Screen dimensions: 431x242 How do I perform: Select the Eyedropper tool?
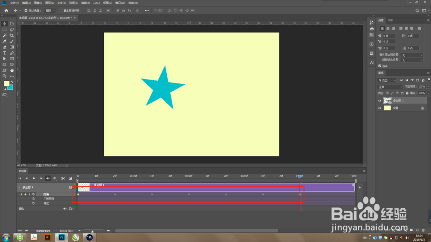tap(4, 41)
